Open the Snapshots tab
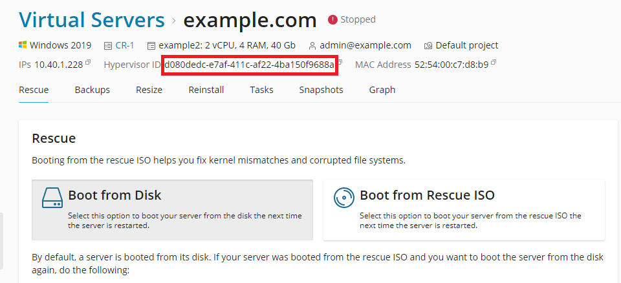The height and width of the screenshot is (283, 621). click(321, 90)
